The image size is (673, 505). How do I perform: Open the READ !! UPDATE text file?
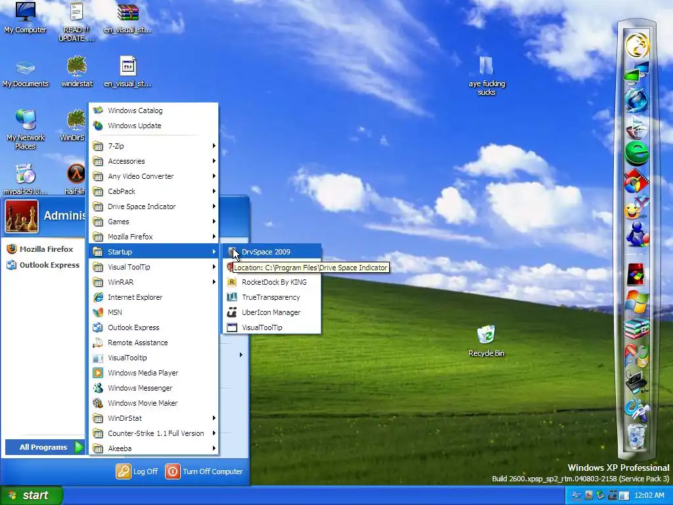[76, 22]
